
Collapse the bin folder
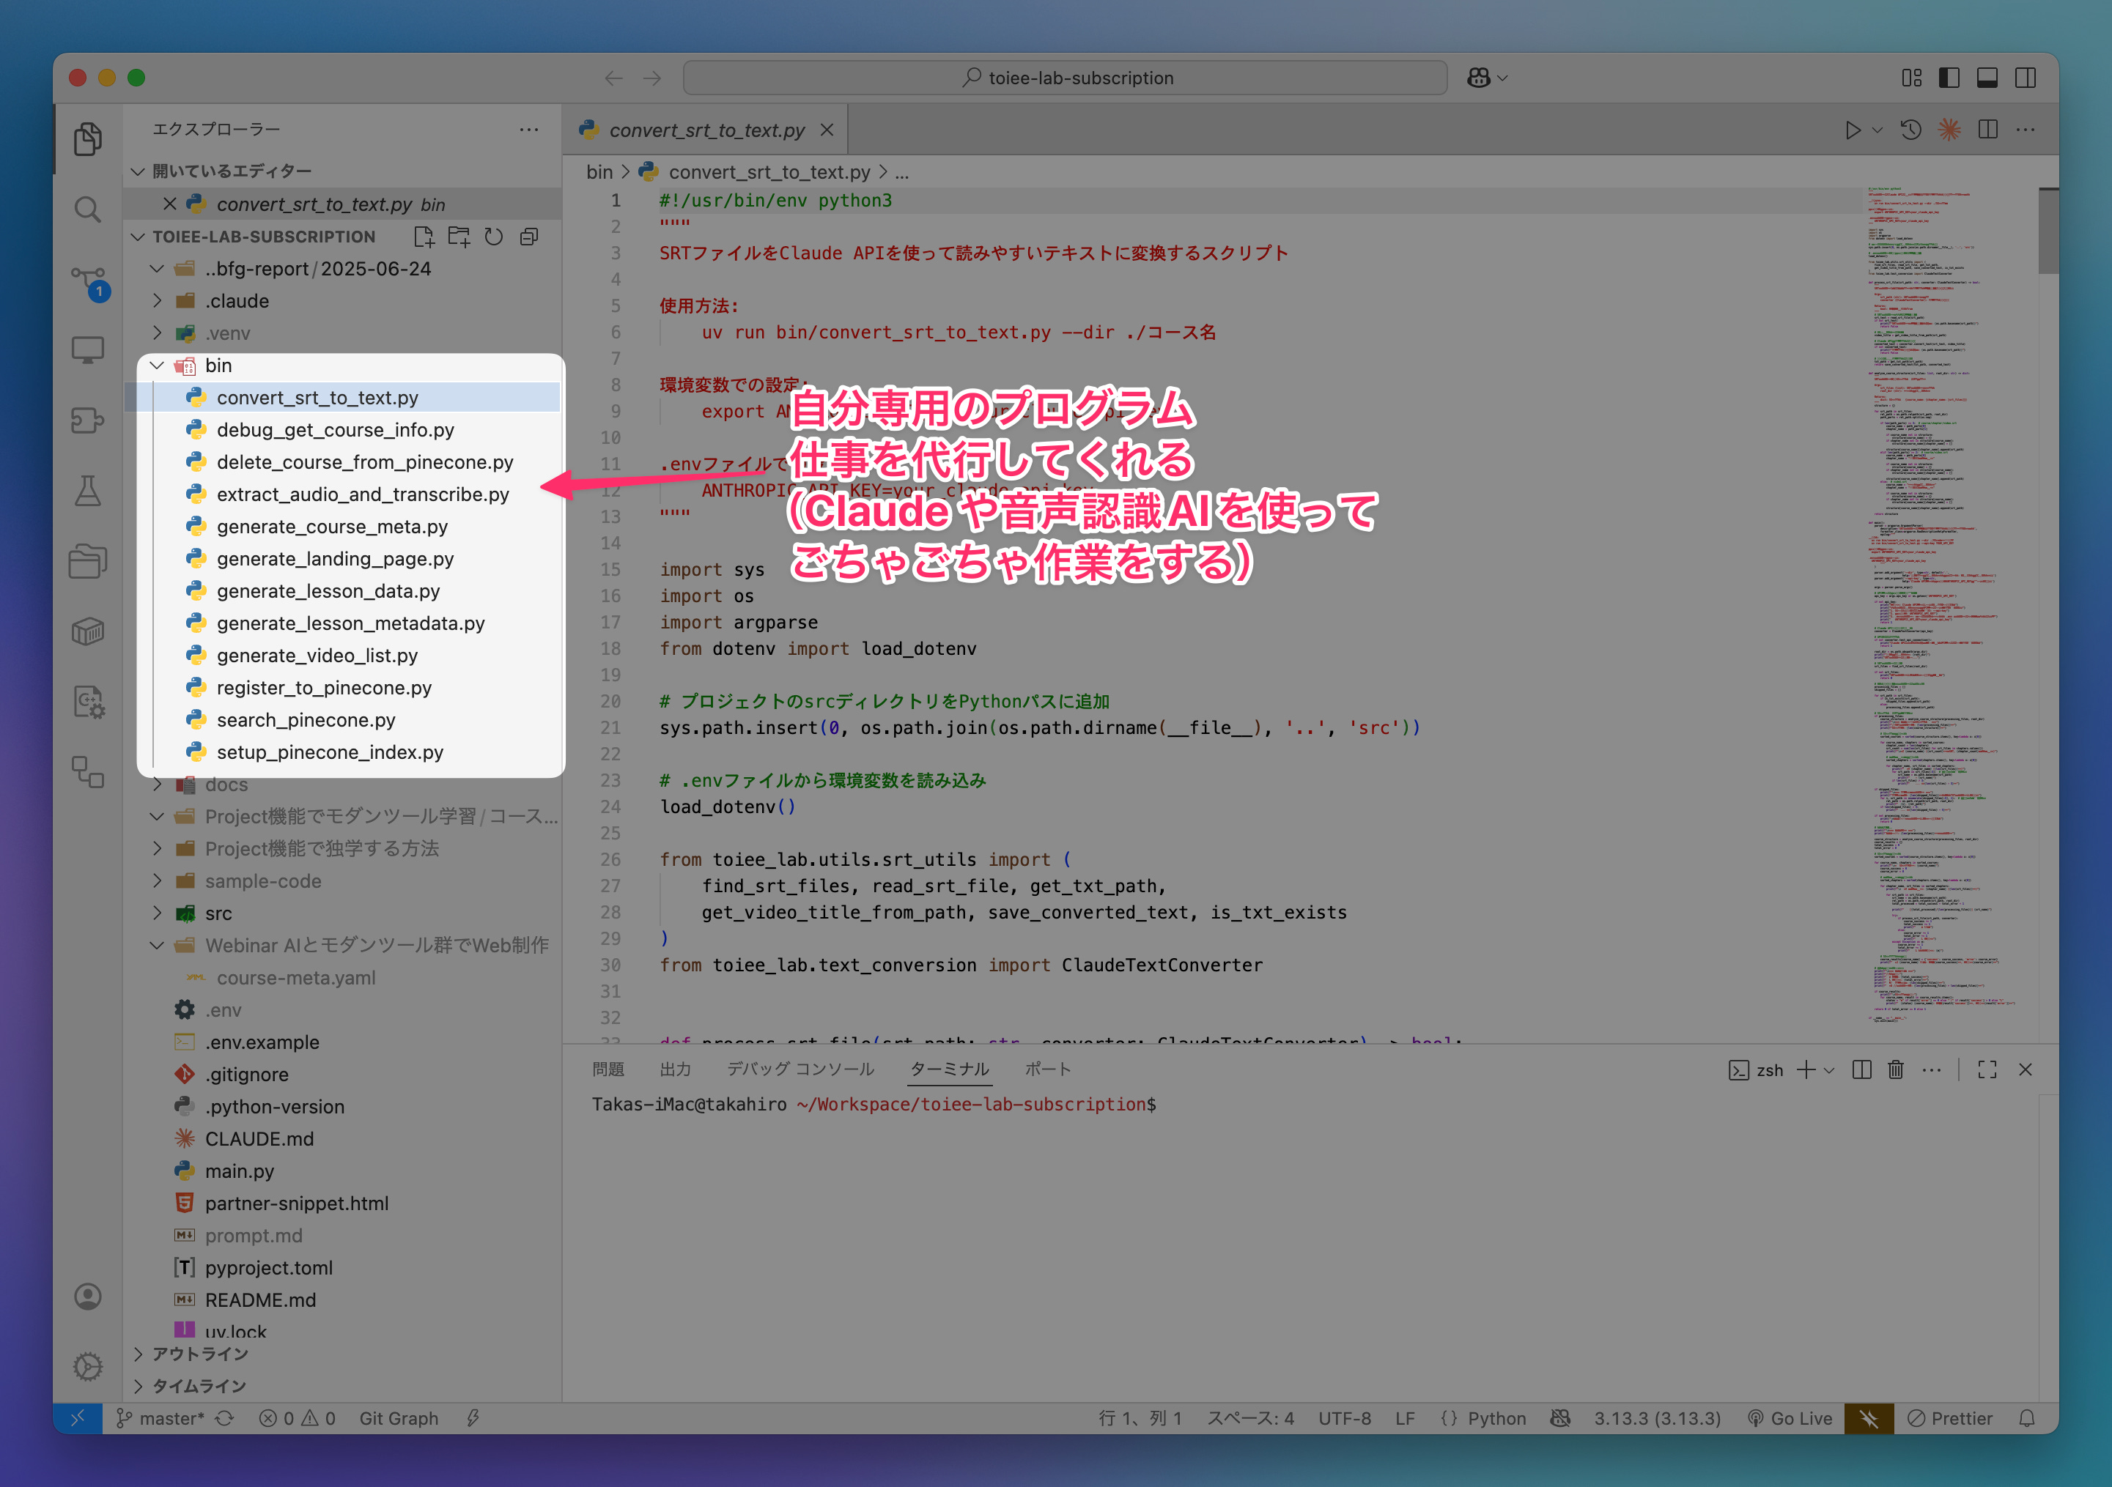click(x=158, y=366)
